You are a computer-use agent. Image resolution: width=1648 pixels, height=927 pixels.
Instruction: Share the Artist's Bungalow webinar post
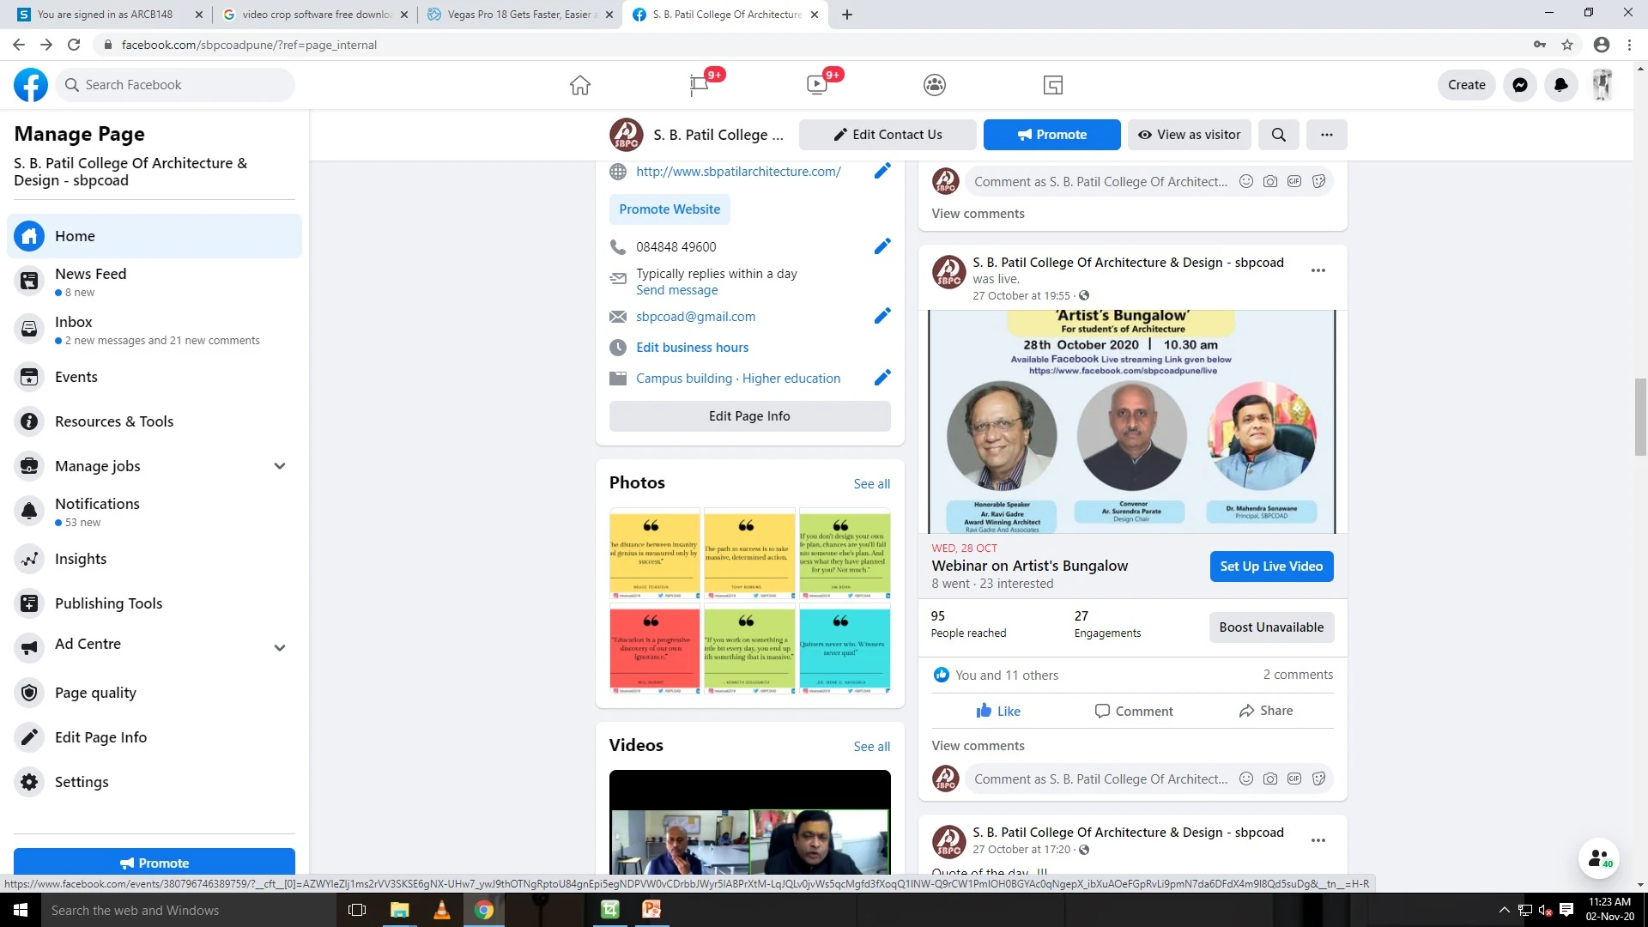1266,711
